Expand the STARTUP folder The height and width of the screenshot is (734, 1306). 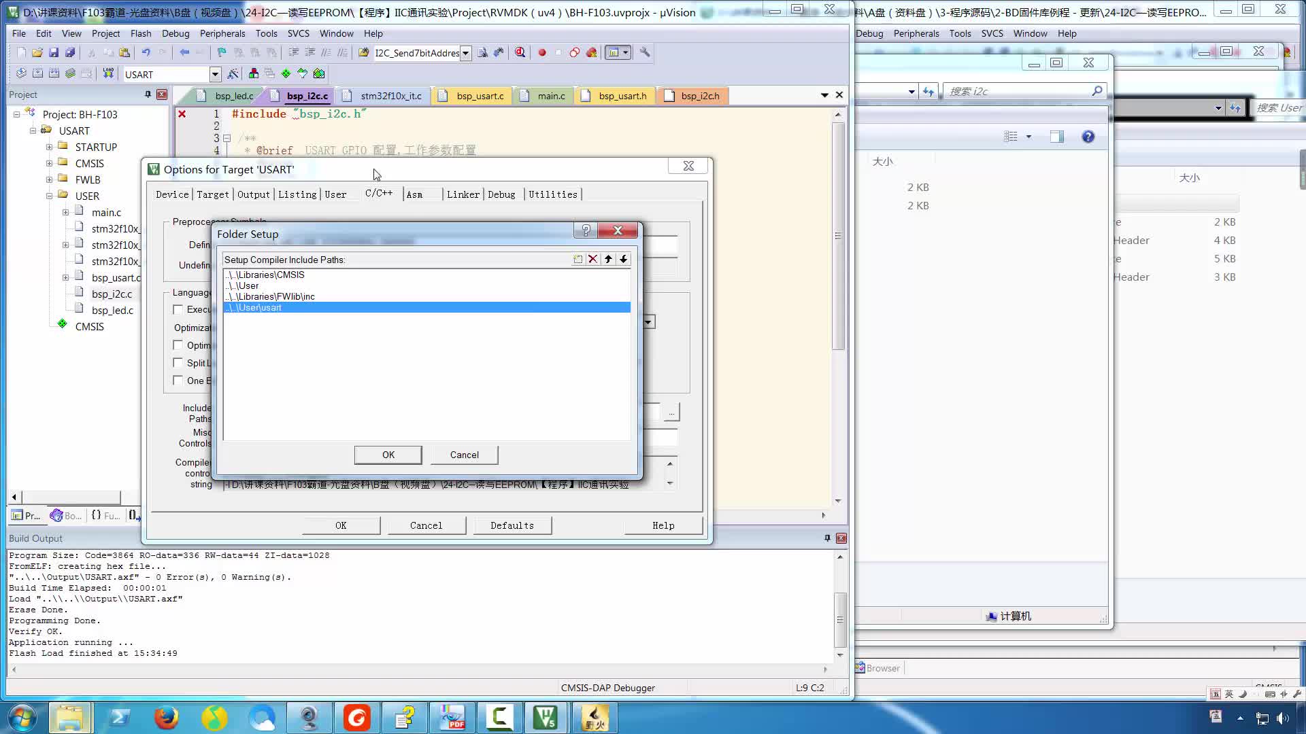click(49, 147)
